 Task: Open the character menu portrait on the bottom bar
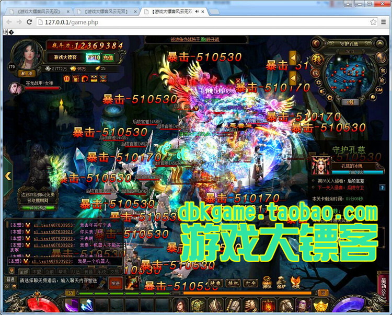click(x=180, y=305)
